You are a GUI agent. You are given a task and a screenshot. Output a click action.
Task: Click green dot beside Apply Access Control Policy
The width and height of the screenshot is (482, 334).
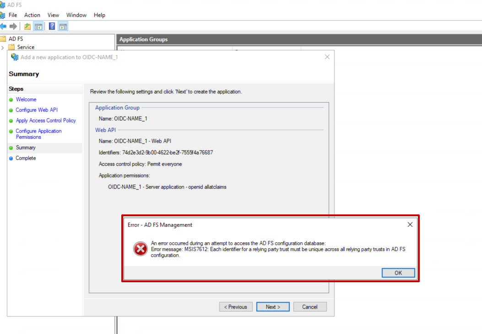click(x=11, y=121)
